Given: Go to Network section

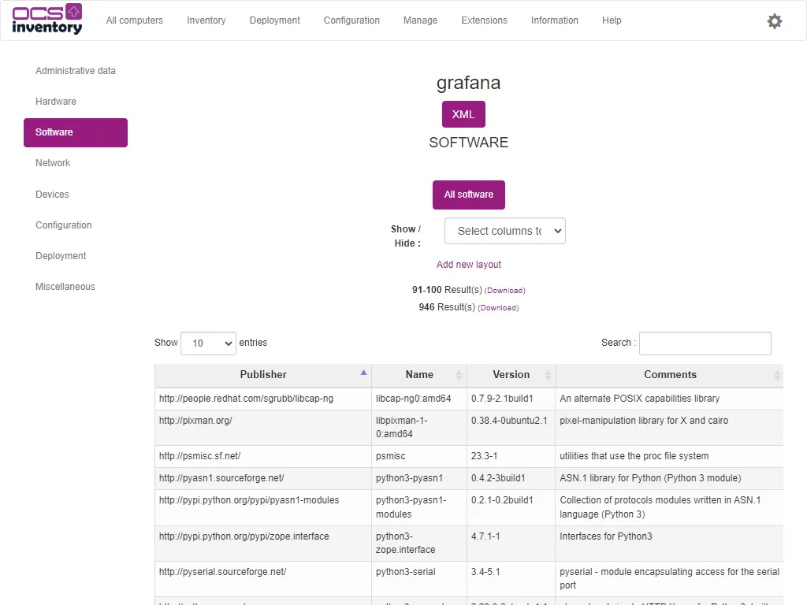Looking at the screenshot, I should [x=76, y=163].
